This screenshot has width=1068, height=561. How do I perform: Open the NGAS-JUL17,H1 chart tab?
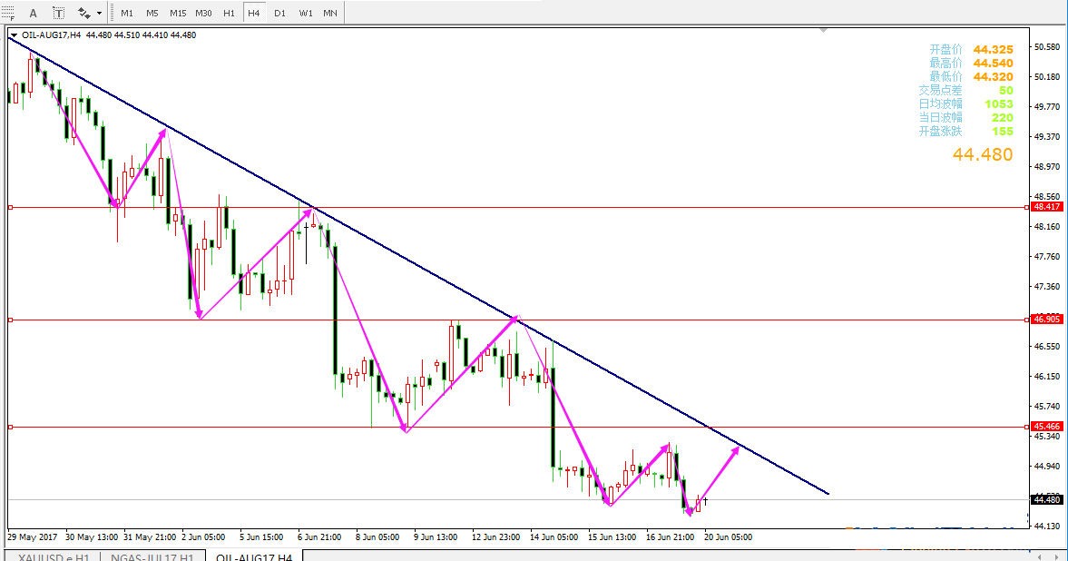point(152,556)
